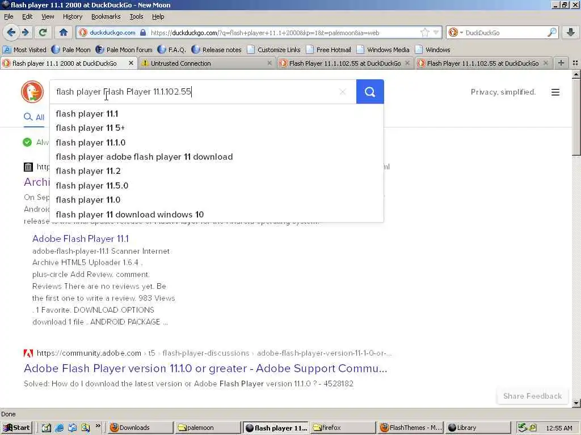Image resolution: width=581 pixels, height=435 pixels.
Task: Open the Free Hotmail bookmark
Action: tap(329, 50)
